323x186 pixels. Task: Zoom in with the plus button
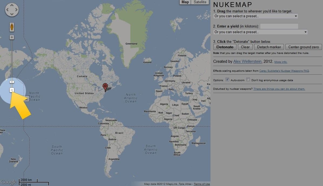pyautogui.click(x=12, y=37)
